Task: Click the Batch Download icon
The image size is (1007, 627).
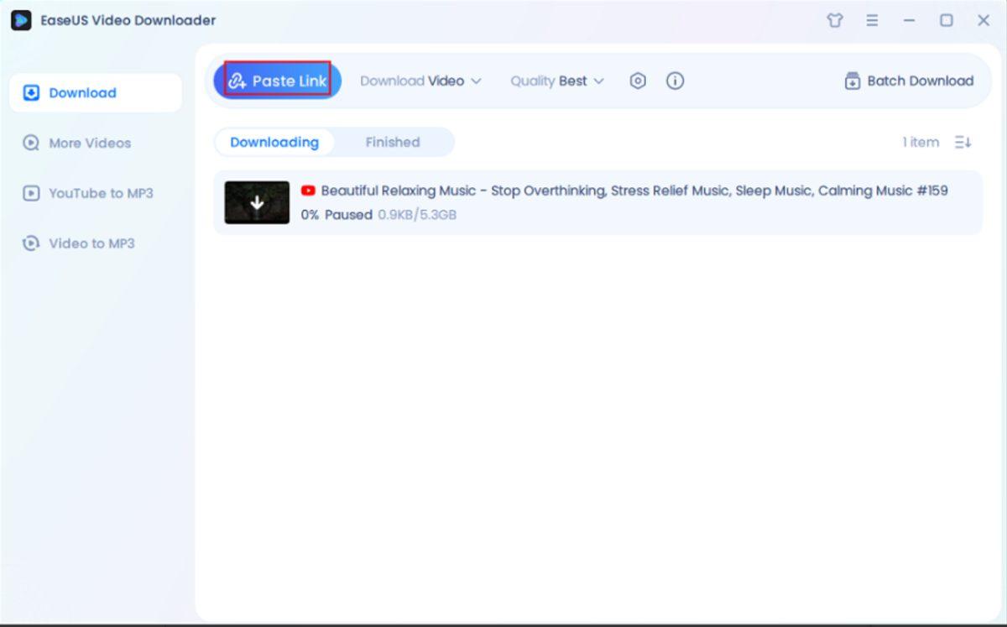Action: [852, 81]
